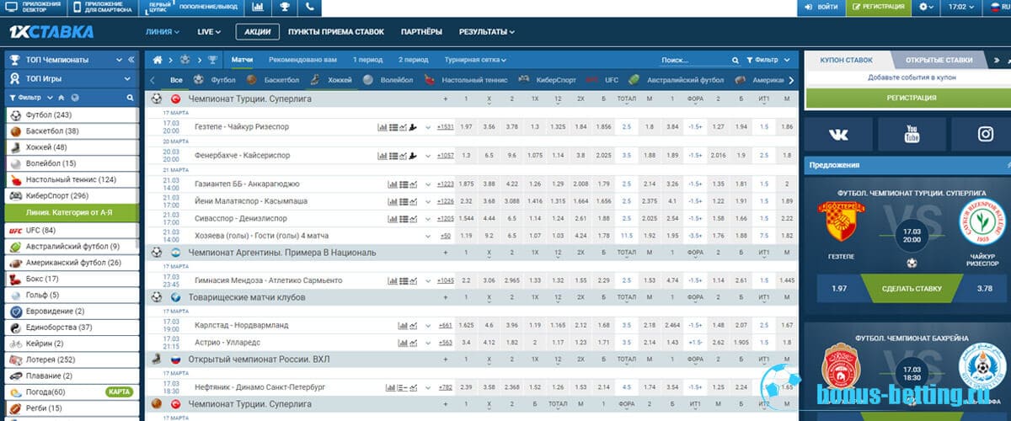Image resolution: width=1011 pixels, height=421 pixels.
Task: Select Волейбол in the sports strip
Action: (388, 80)
